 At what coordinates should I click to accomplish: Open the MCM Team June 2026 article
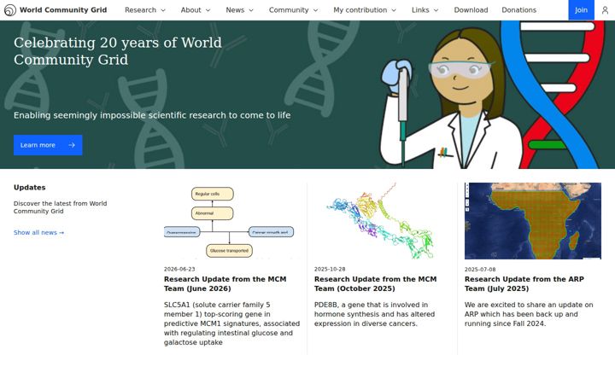pos(225,283)
